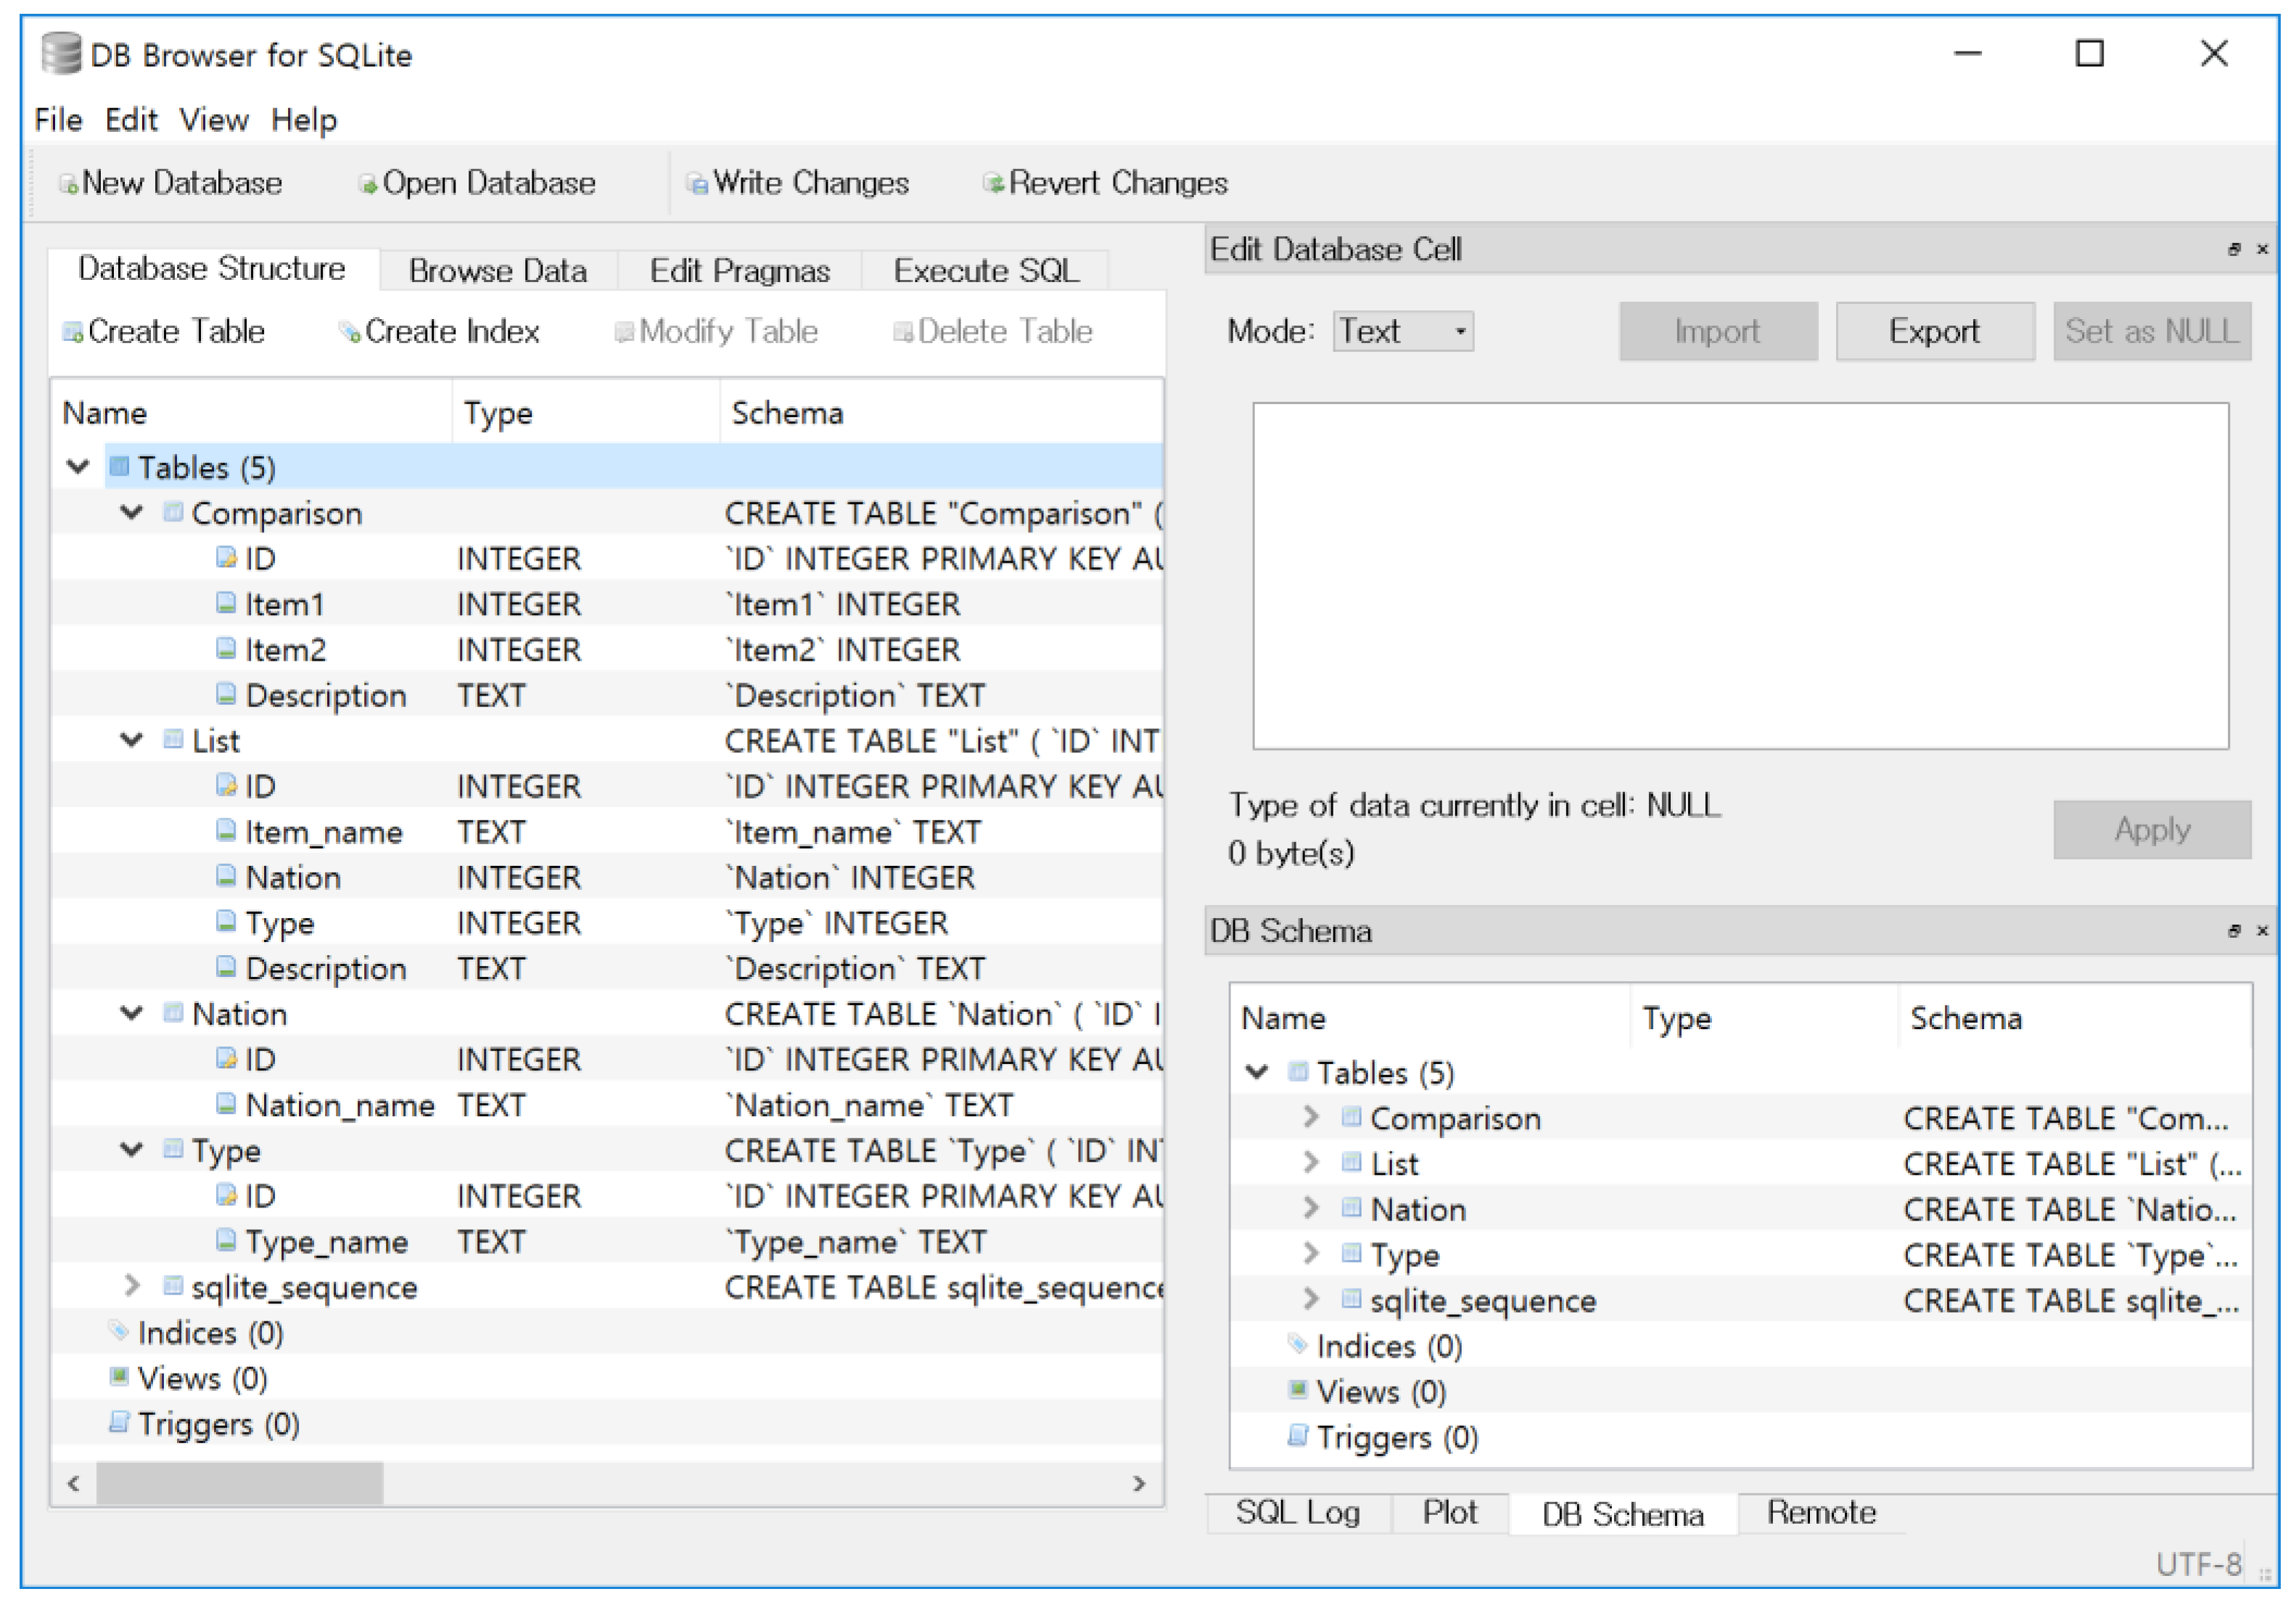
Task: Click the New Database toolbar icon
Action: click(68, 184)
